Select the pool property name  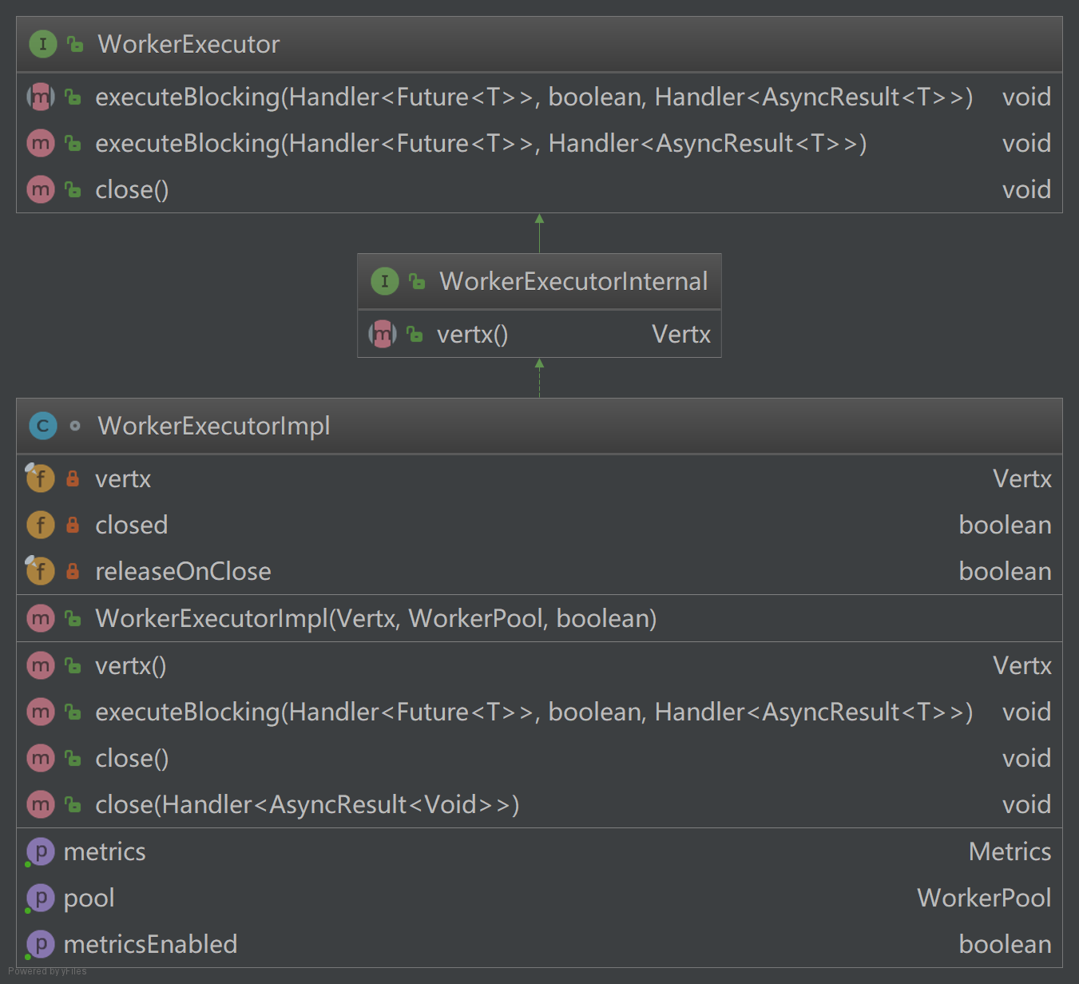click(89, 898)
